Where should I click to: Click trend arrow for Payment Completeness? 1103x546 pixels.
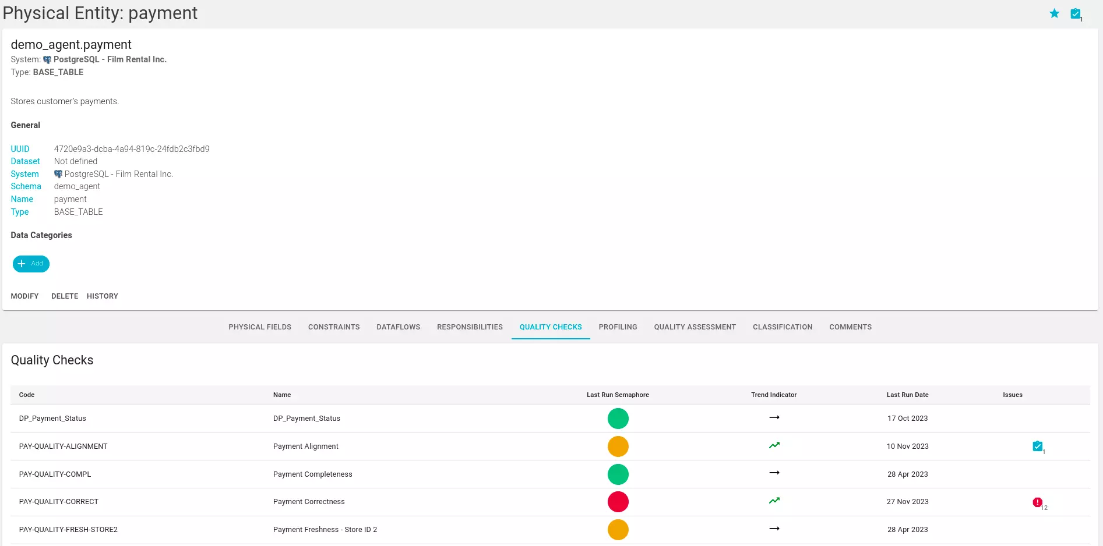tap(774, 473)
